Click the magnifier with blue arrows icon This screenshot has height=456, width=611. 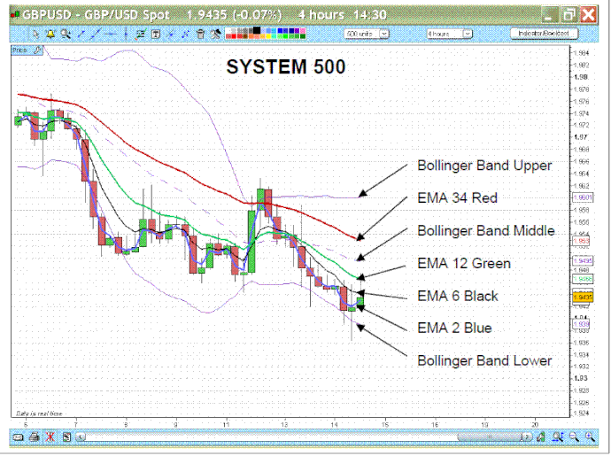click(557, 437)
